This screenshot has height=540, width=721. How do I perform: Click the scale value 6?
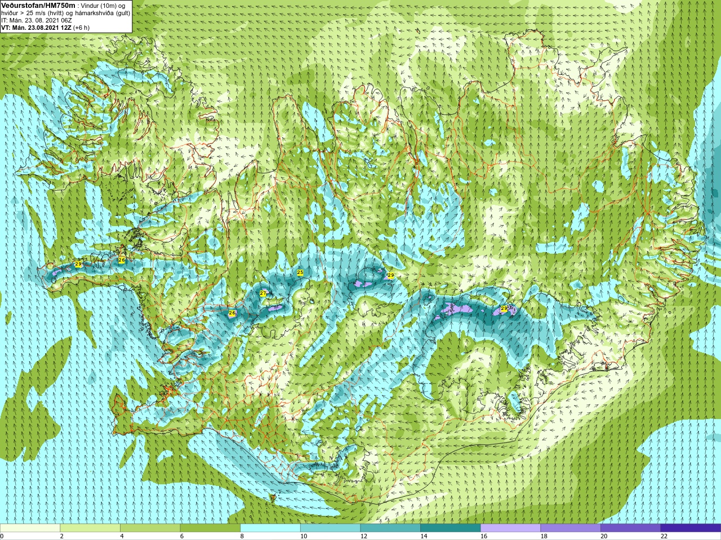click(x=182, y=536)
